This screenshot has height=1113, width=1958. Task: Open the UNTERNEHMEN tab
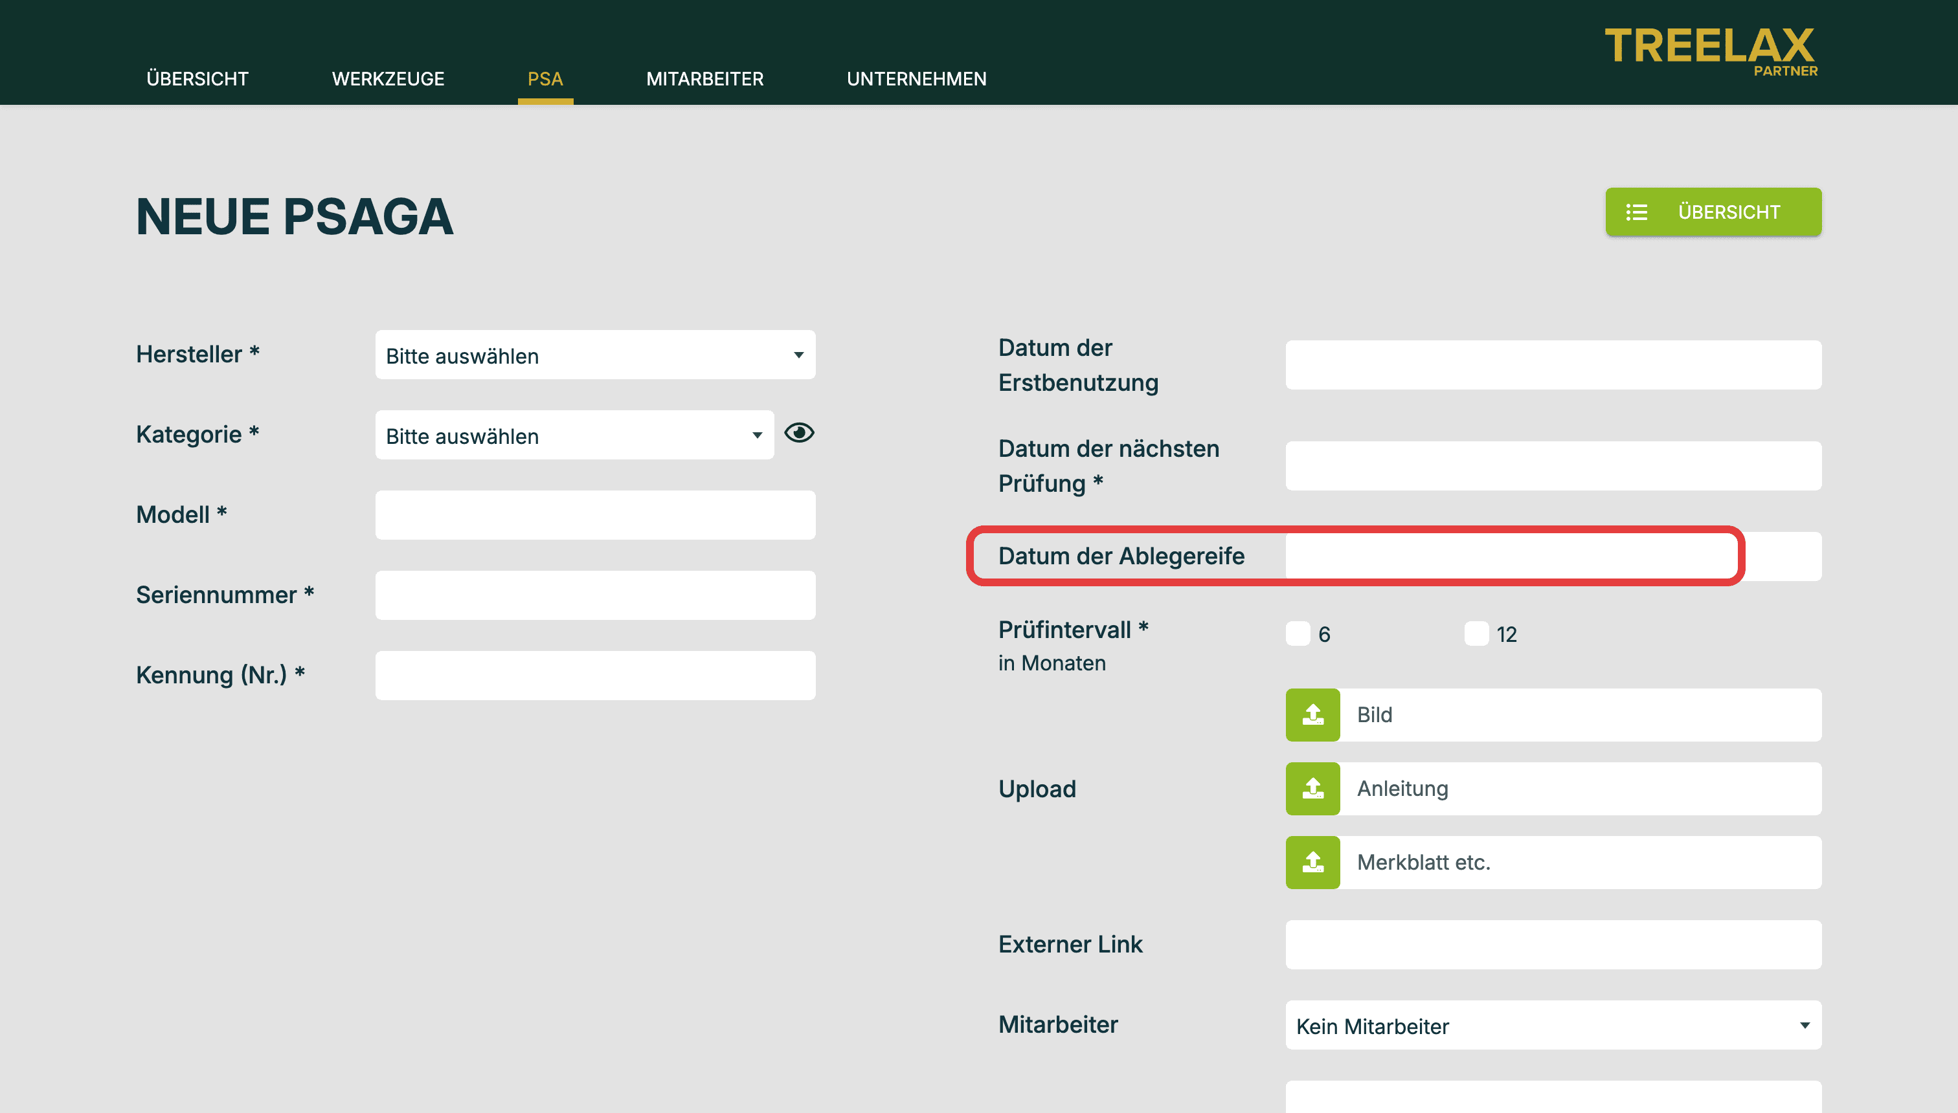pyautogui.click(x=916, y=79)
